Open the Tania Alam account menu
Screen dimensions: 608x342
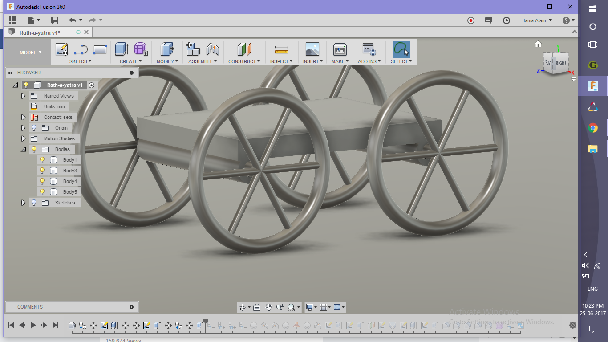[x=537, y=20]
